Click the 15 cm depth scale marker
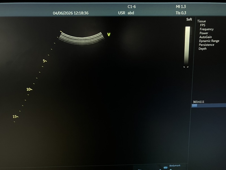Image resolution: width=226 pixels, height=170 pixels. (x=16, y=117)
